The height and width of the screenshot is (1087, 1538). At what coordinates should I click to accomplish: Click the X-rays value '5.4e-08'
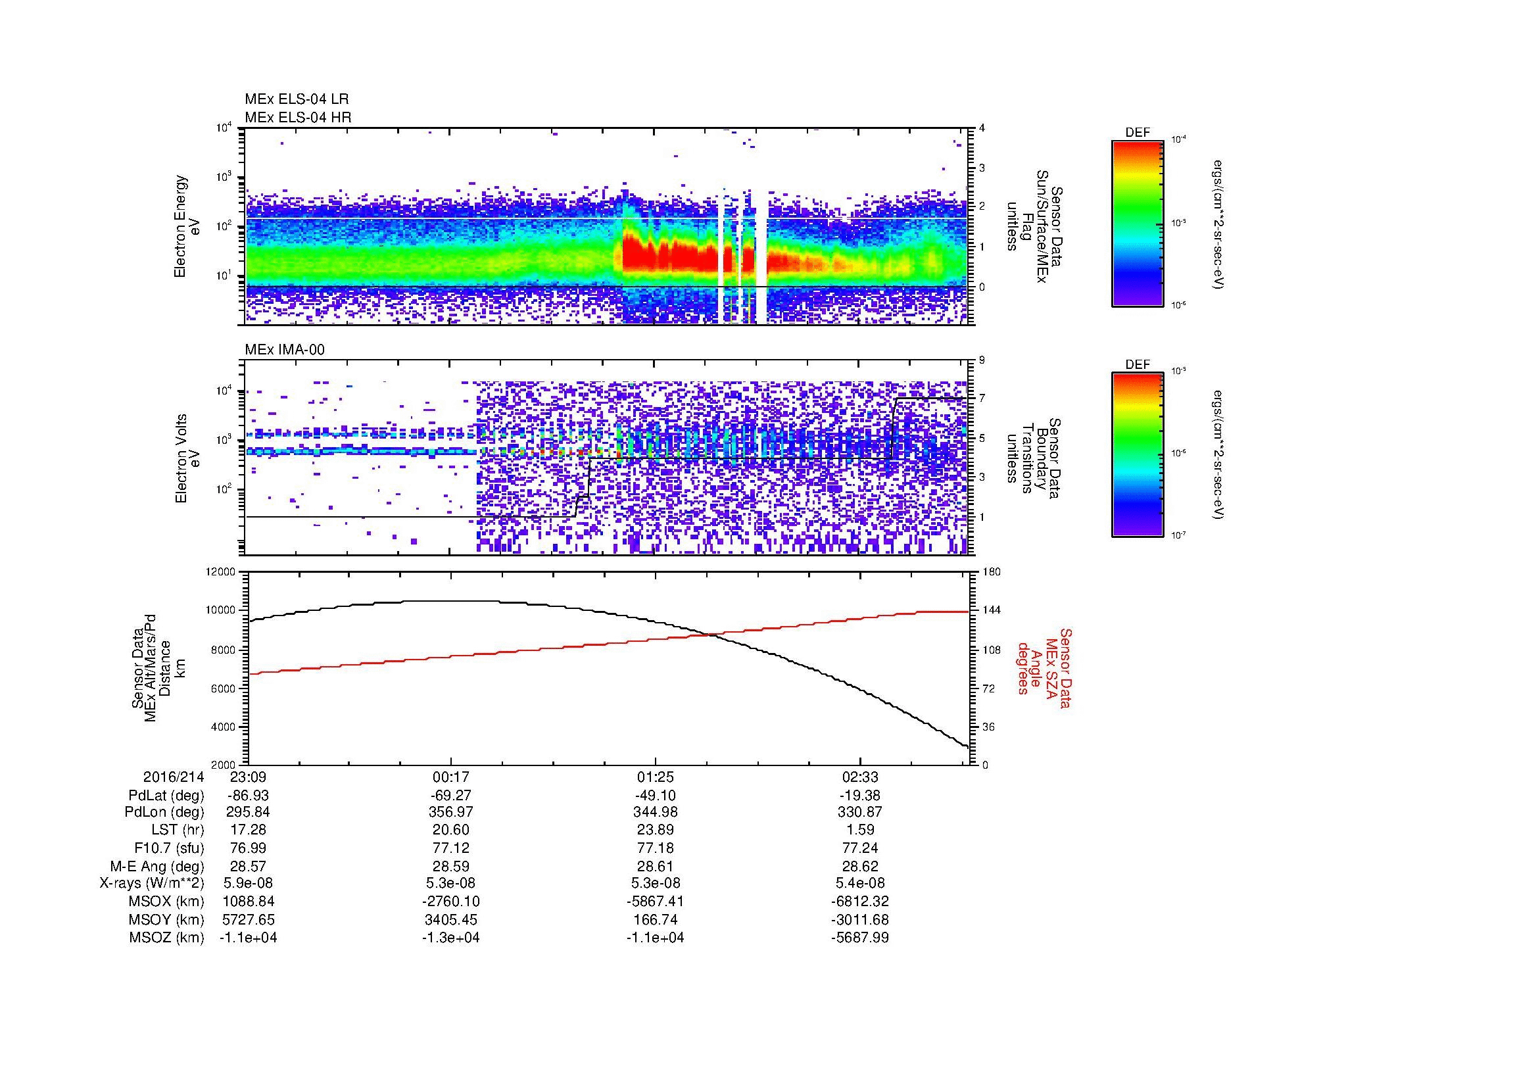point(860,883)
